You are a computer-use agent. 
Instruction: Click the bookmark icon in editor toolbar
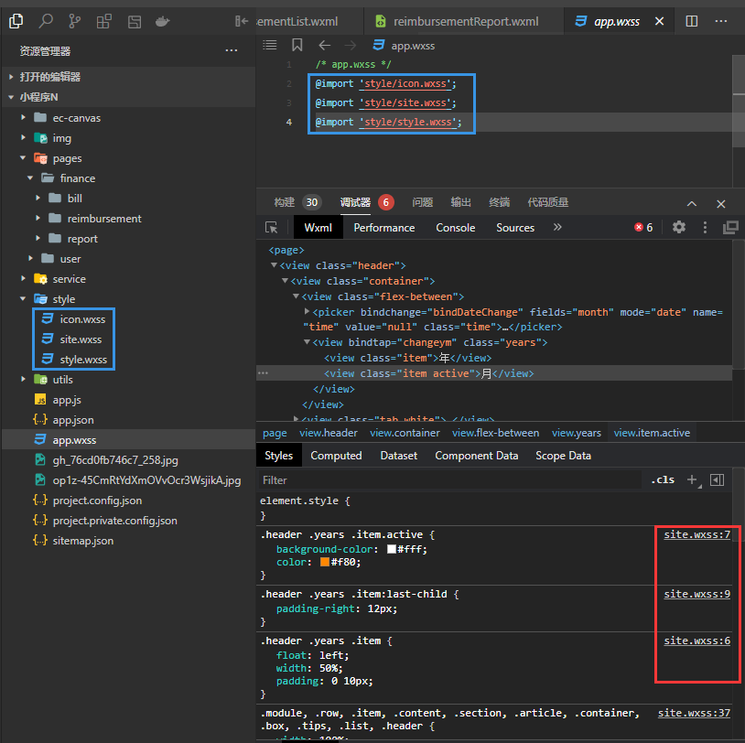point(297,45)
